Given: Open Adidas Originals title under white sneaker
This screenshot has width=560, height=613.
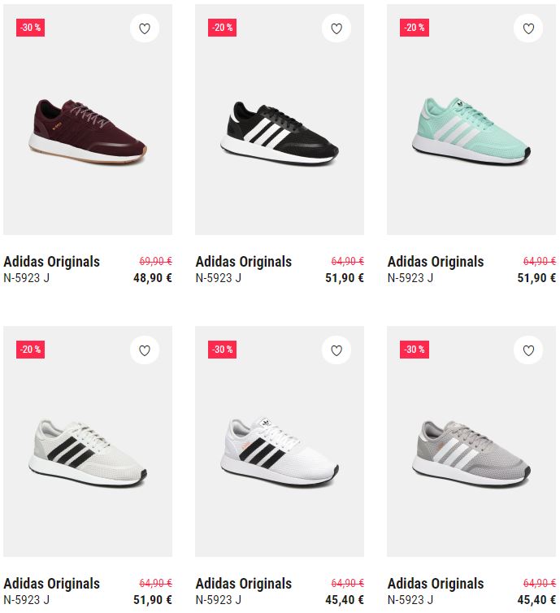Looking at the screenshot, I should coord(244,583).
